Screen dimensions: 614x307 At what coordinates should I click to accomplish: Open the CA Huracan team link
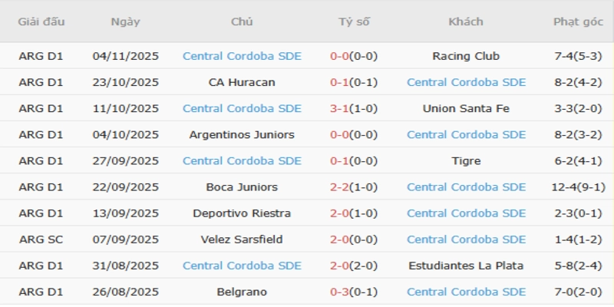click(x=242, y=82)
